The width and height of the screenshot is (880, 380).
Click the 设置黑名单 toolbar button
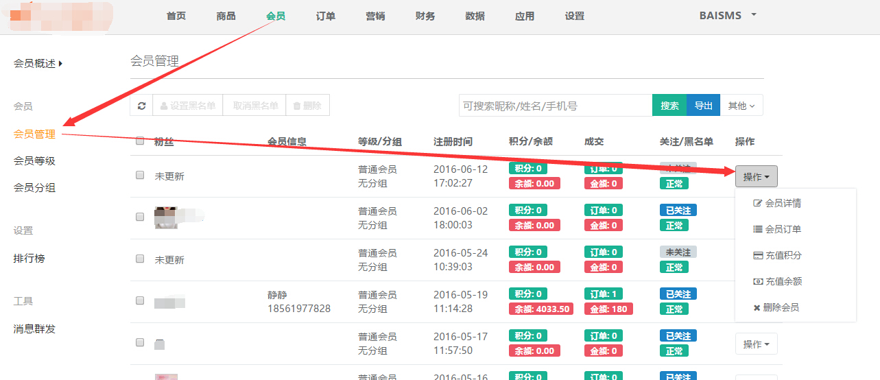pyautogui.click(x=187, y=106)
